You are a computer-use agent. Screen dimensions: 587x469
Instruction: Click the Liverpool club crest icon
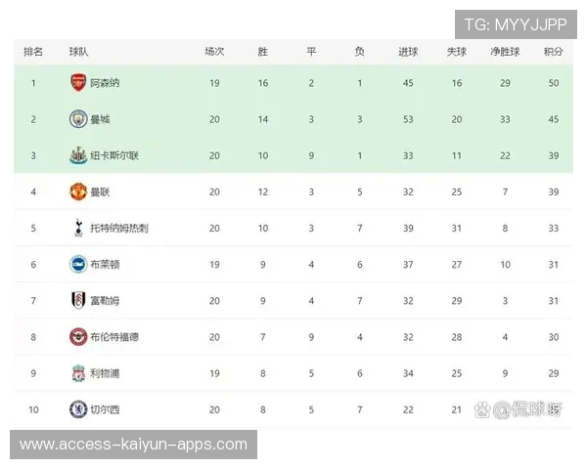(77, 372)
